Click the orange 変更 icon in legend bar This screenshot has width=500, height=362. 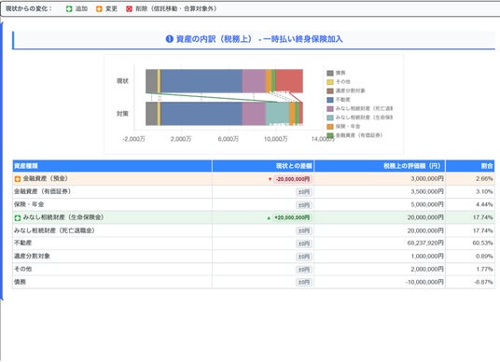[99, 9]
